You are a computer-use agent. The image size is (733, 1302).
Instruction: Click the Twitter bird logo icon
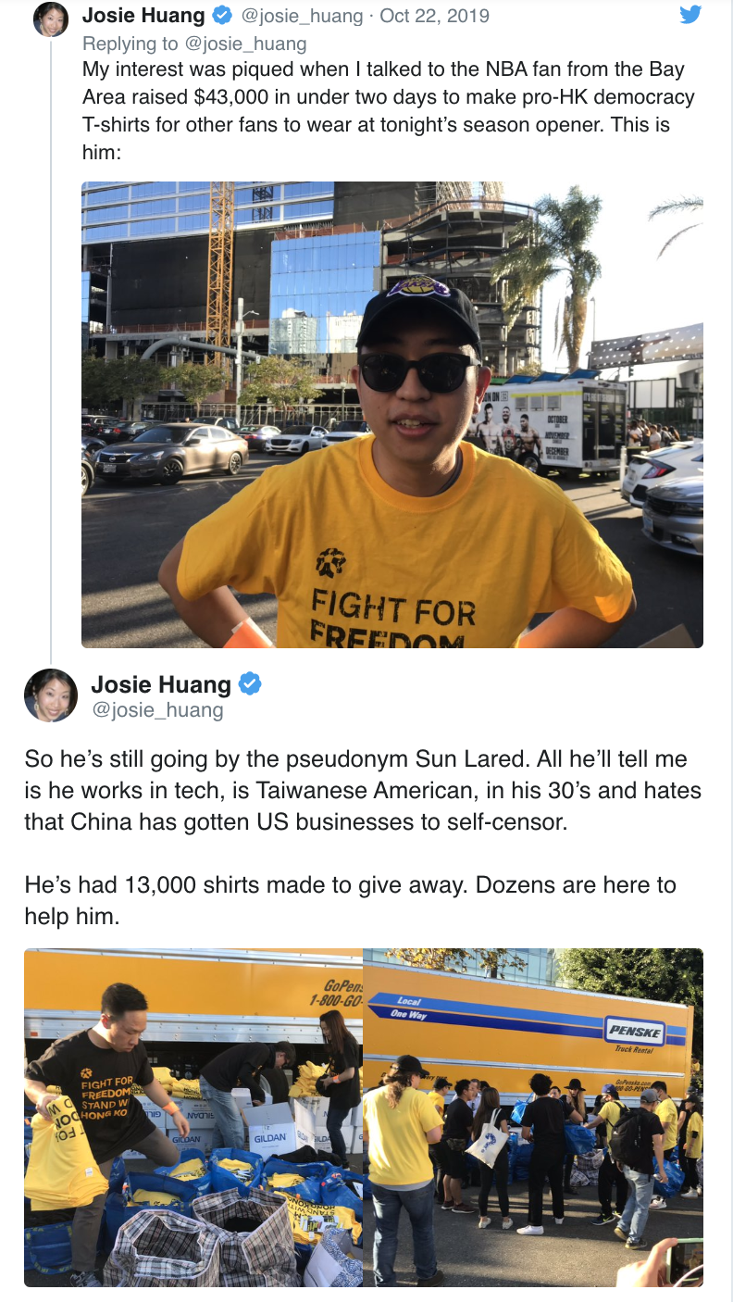pyautogui.click(x=690, y=15)
